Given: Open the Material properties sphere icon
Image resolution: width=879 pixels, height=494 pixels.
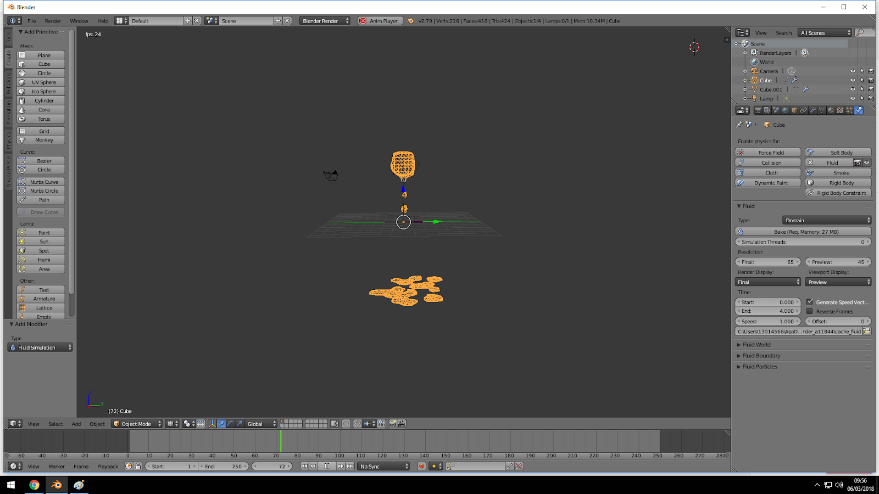Looking at the screenshot, I should 831,110.
